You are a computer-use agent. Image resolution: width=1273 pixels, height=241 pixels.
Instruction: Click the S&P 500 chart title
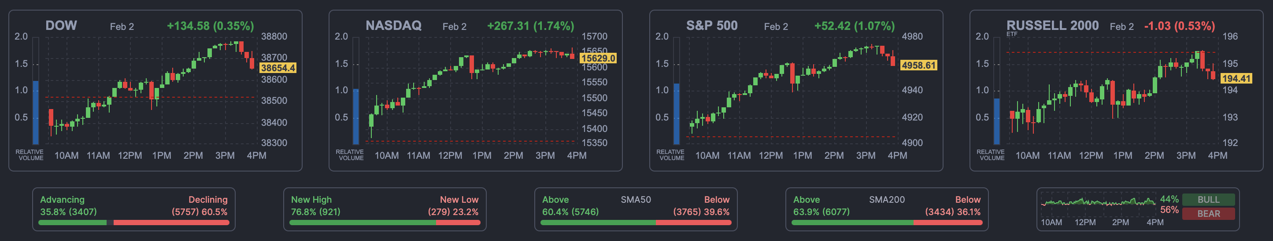click(x=712, y=25)
